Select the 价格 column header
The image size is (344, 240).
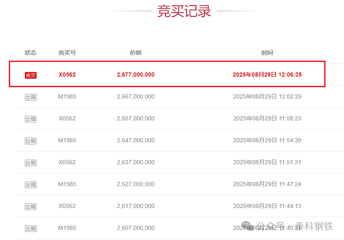pos(135,53)
